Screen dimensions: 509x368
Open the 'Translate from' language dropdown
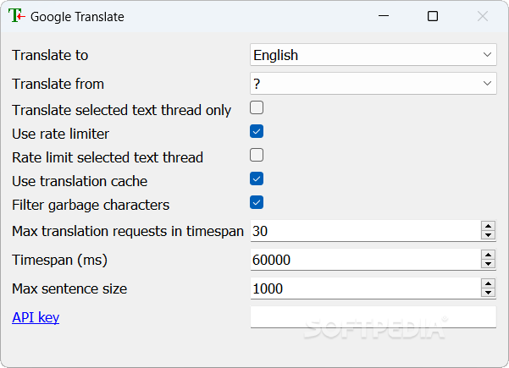[x=373, y=84]
